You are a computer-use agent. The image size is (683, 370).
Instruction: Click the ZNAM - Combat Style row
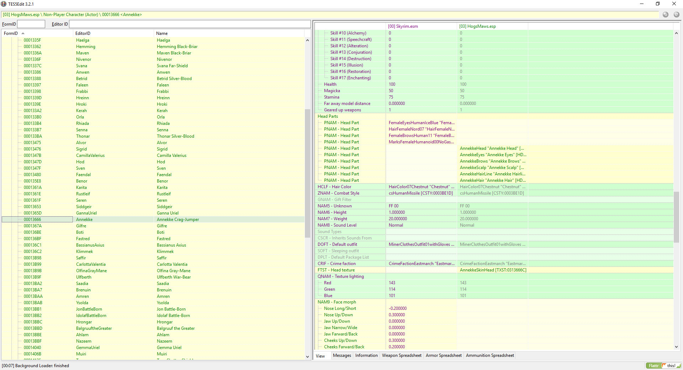click(494, 193)
